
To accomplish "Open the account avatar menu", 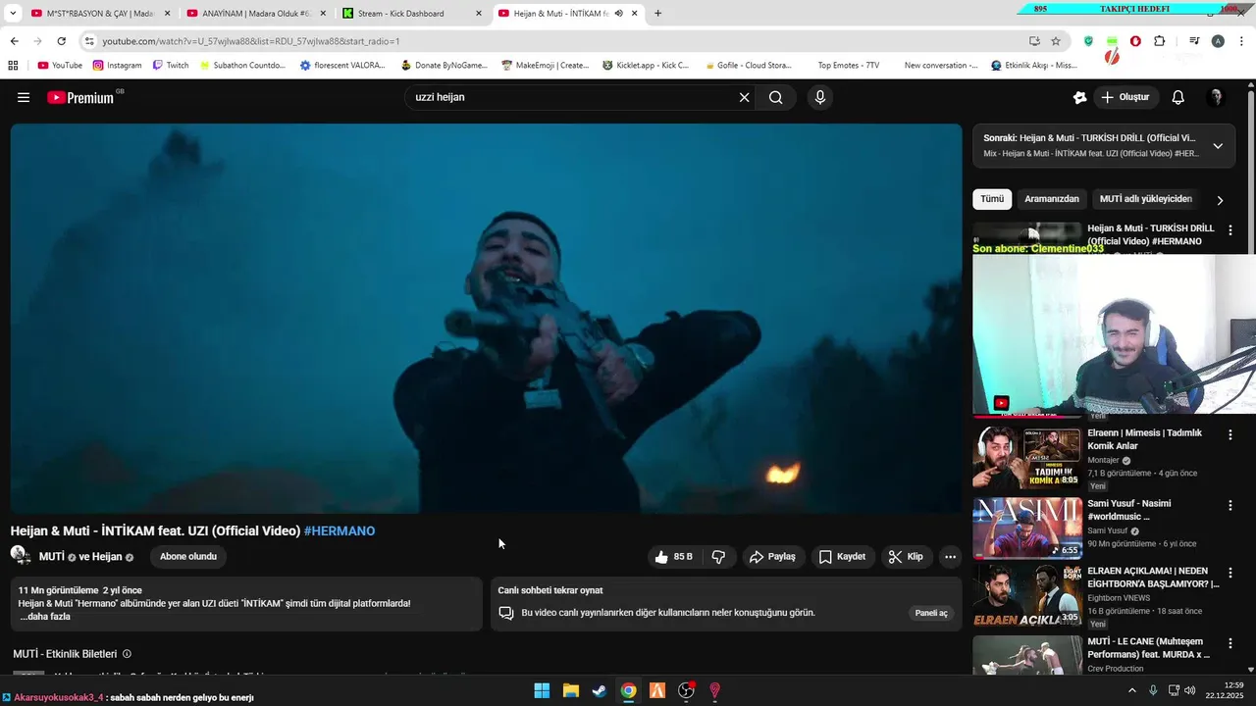I will click(x=1216, y=97).
